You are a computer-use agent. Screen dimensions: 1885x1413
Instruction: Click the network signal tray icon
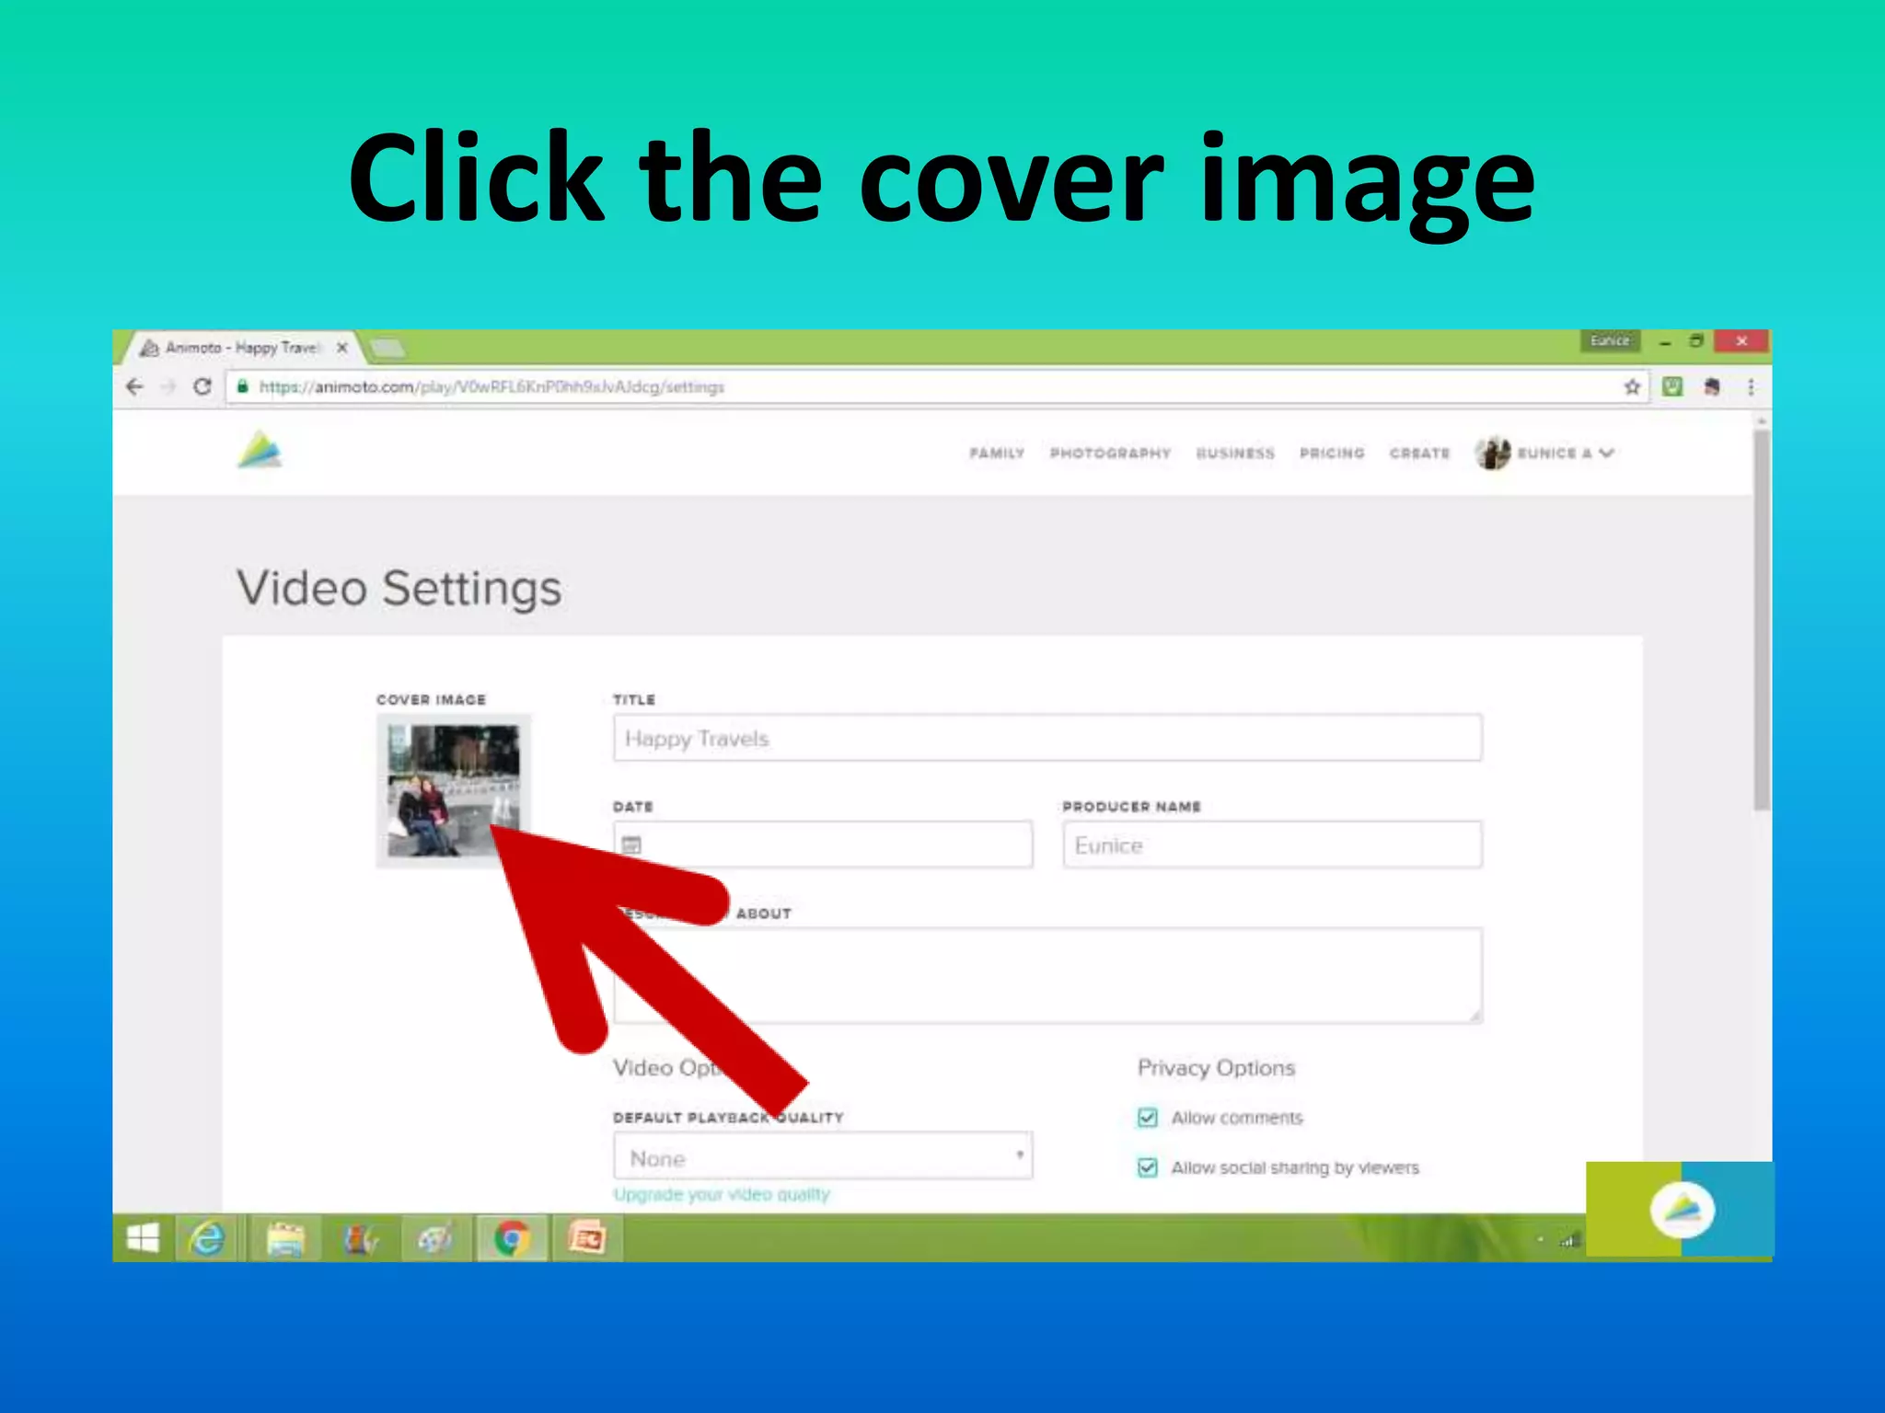1569,1241
